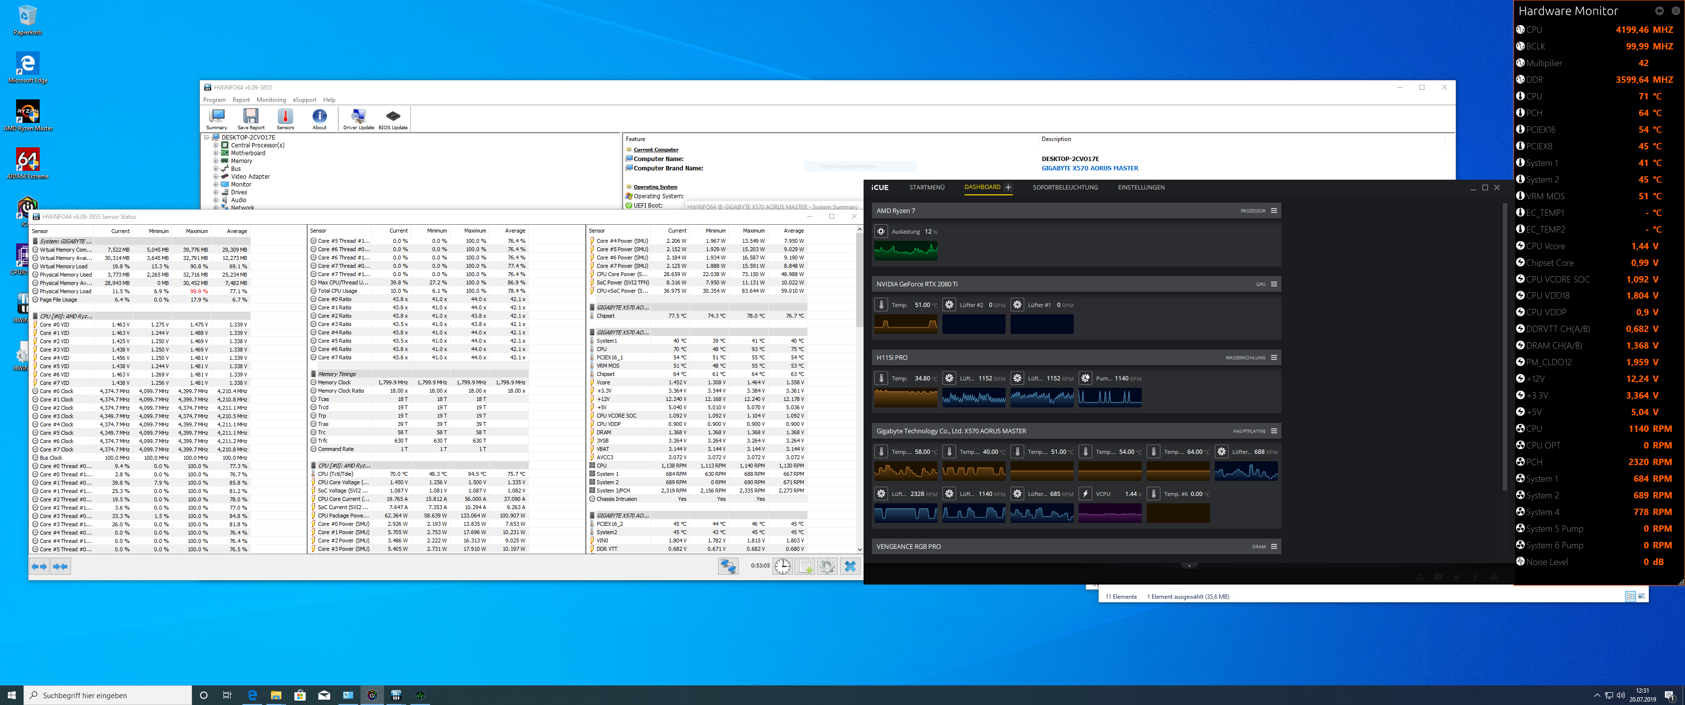This screenshot has width=1685, height=705.
Task: Click the log file icon with green plus
Action: click(805, 566)
